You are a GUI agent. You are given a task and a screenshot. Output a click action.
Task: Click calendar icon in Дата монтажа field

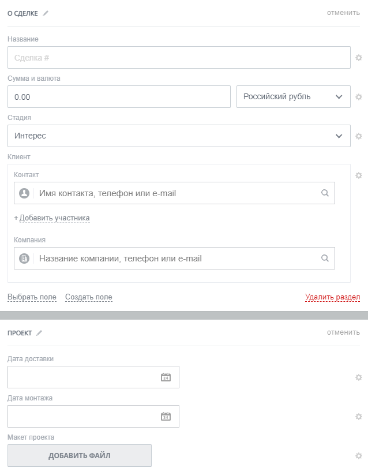(x=166, y=417)
